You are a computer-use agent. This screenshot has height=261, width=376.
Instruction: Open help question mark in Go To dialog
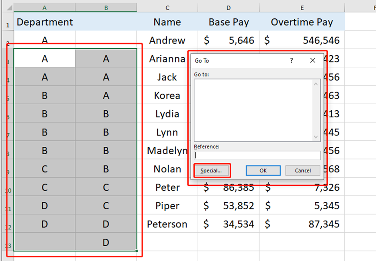click(291, 60)
